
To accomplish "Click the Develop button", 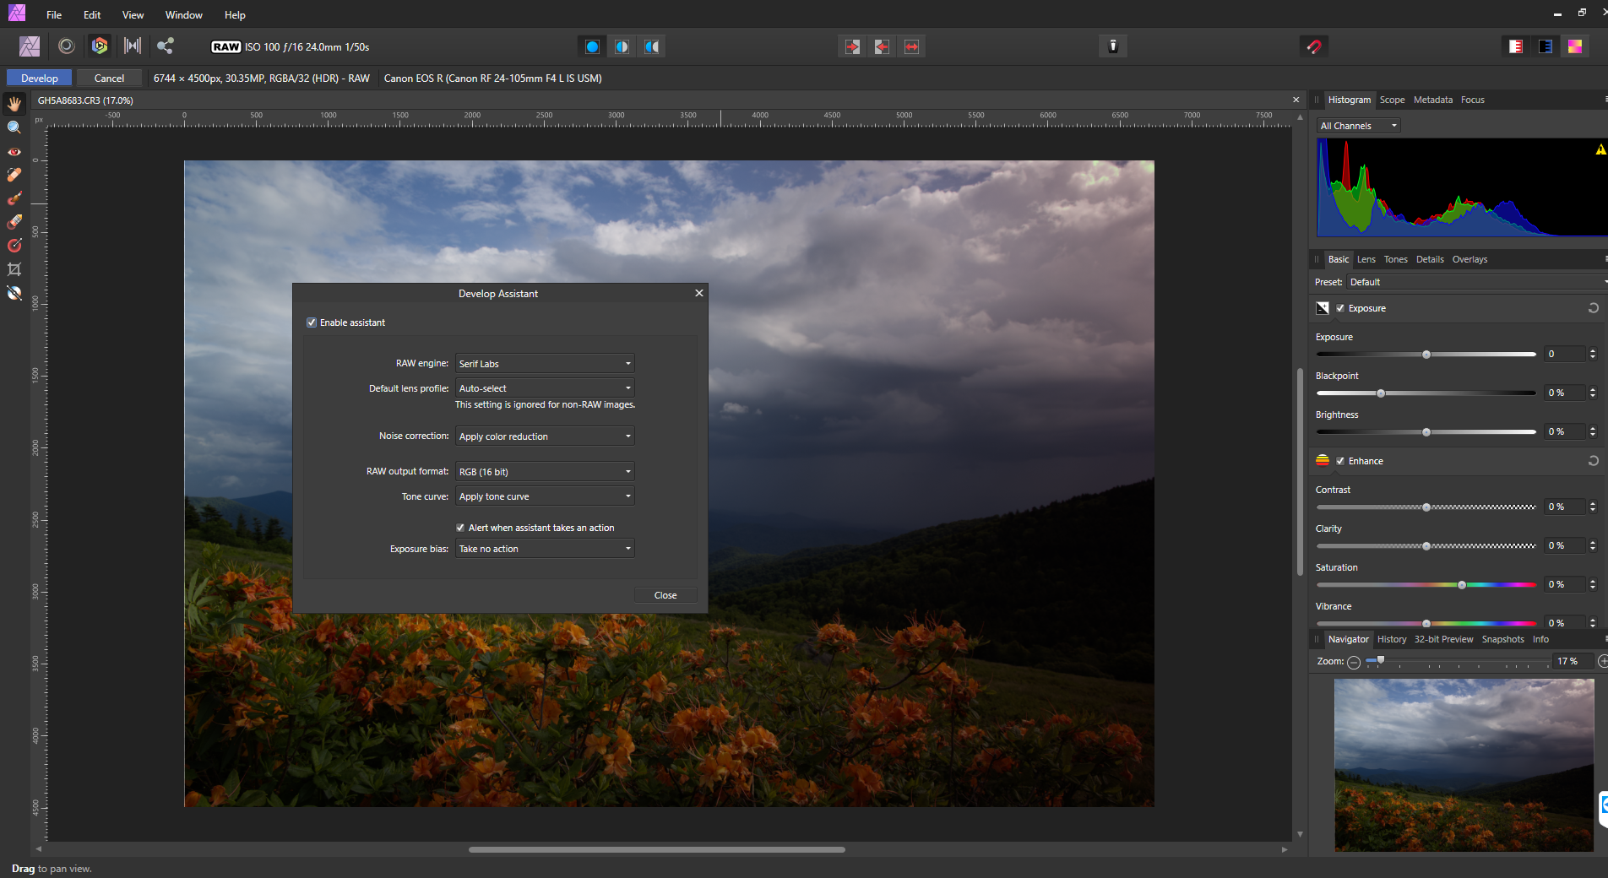I will [x=40, y=78].
